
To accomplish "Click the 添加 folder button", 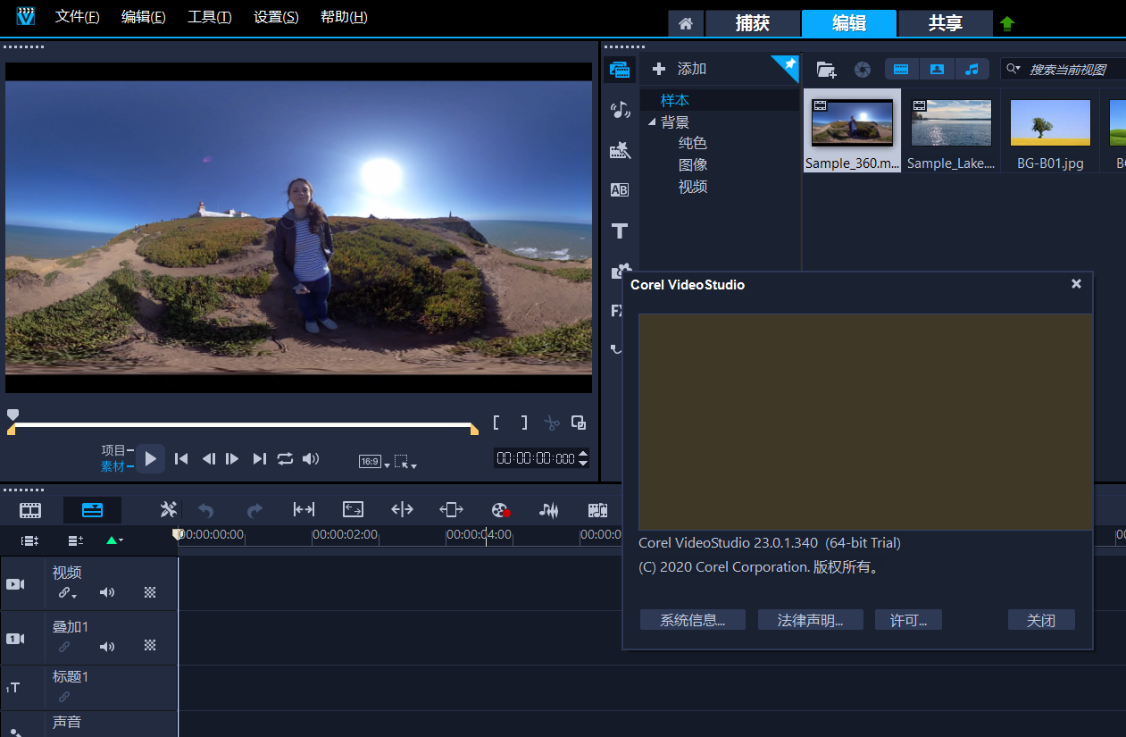I will click(x=680, y=69).
